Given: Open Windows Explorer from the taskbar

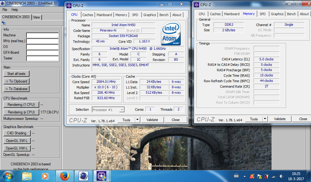Looking at the screenshot, I should coord(27,176).
